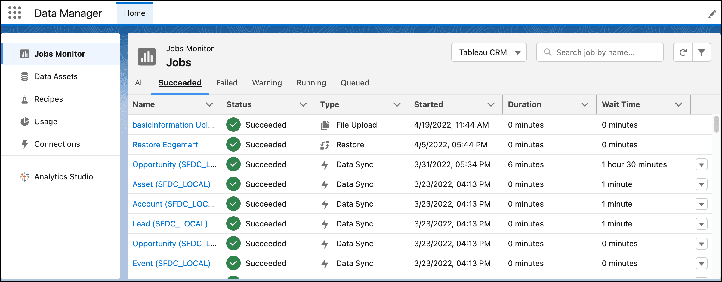Click the refresh jobs icon

[x=683, y=52]
